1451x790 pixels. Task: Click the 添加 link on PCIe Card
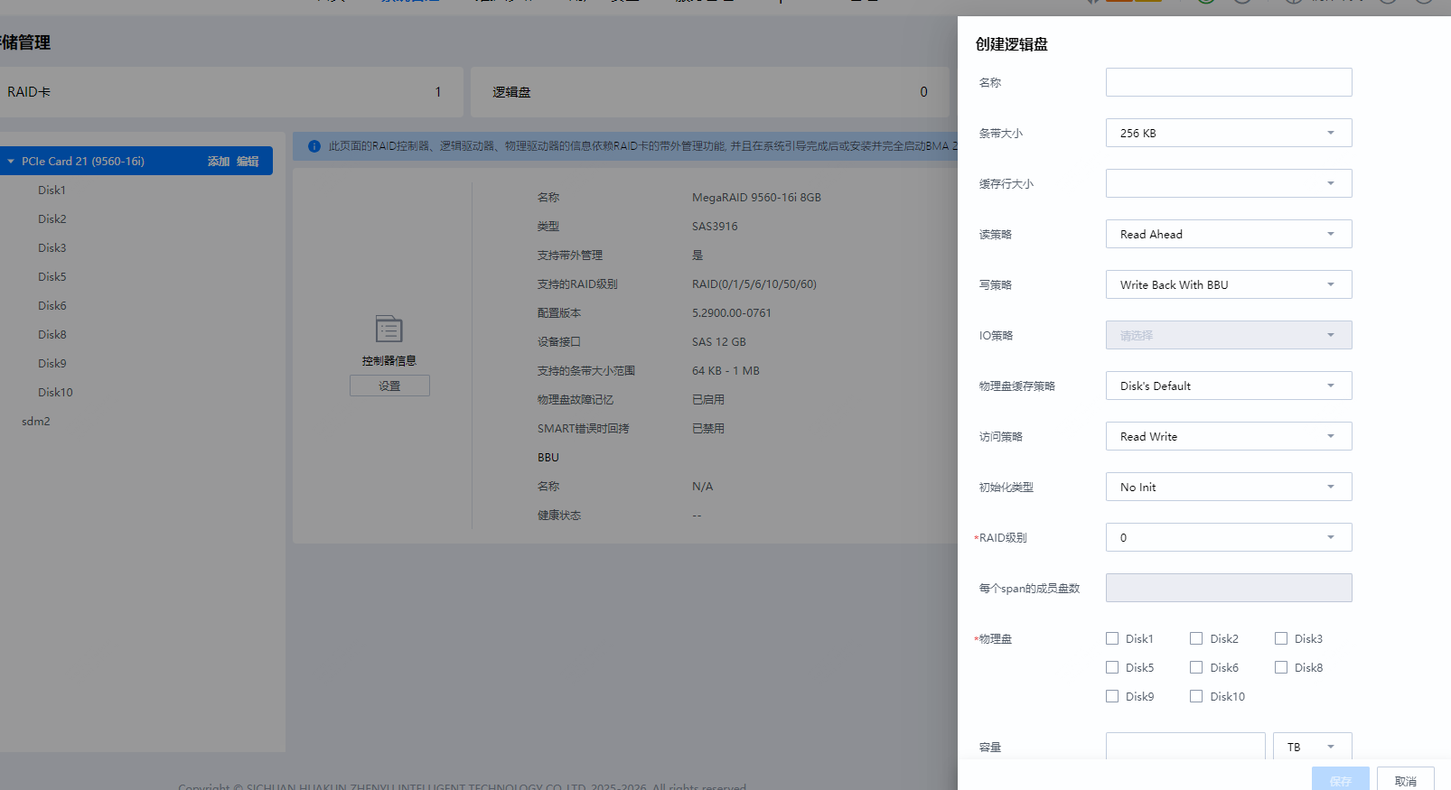(219, 162)
